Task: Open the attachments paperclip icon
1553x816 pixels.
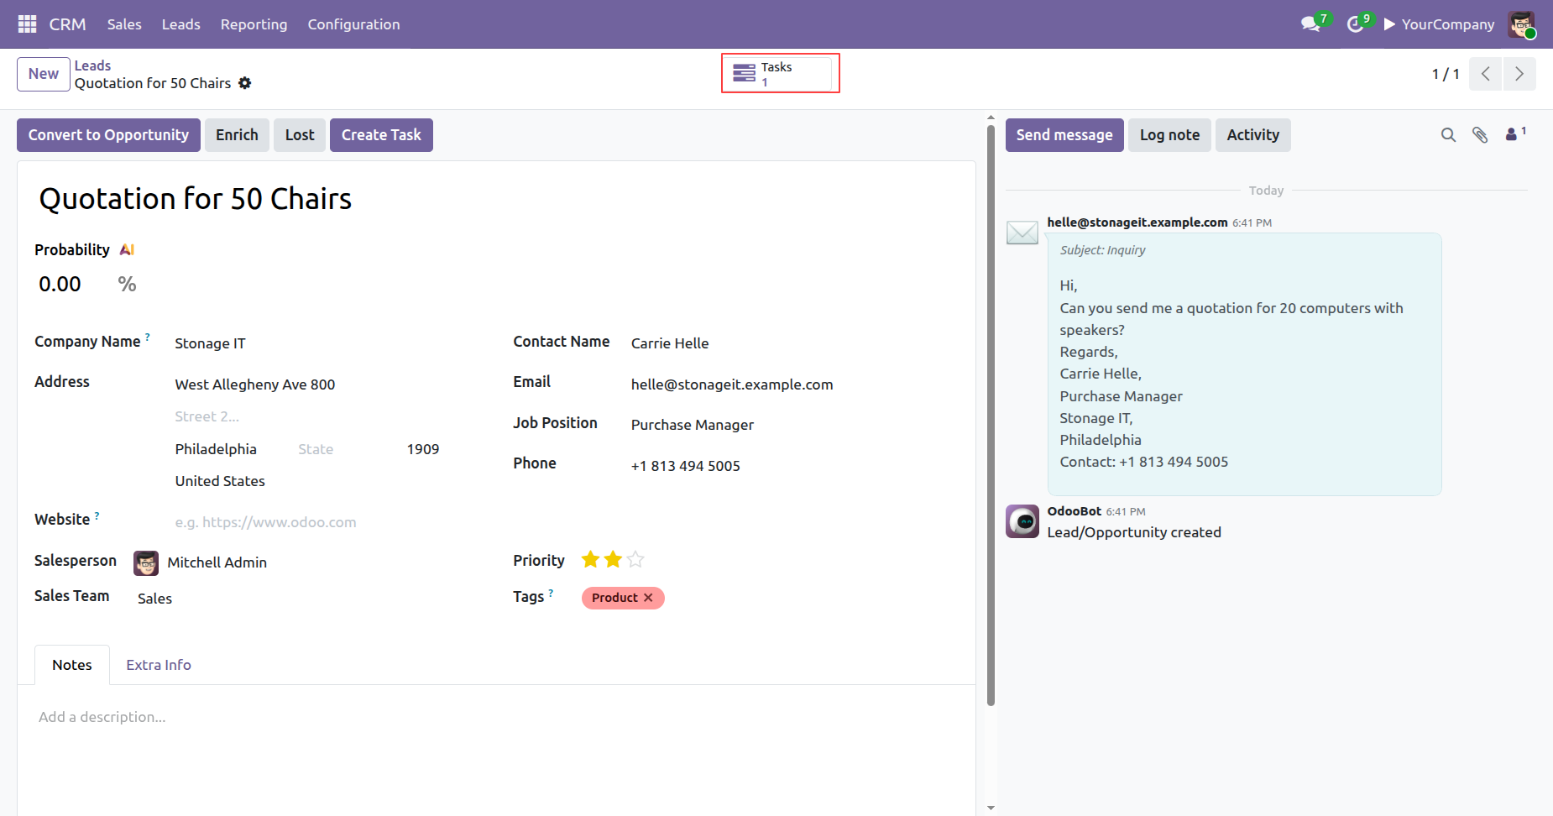Action: point(1480,135)
